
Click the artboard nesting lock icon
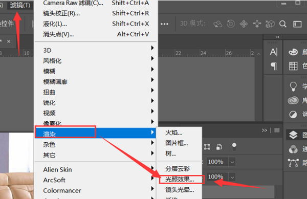click(207, 146)
